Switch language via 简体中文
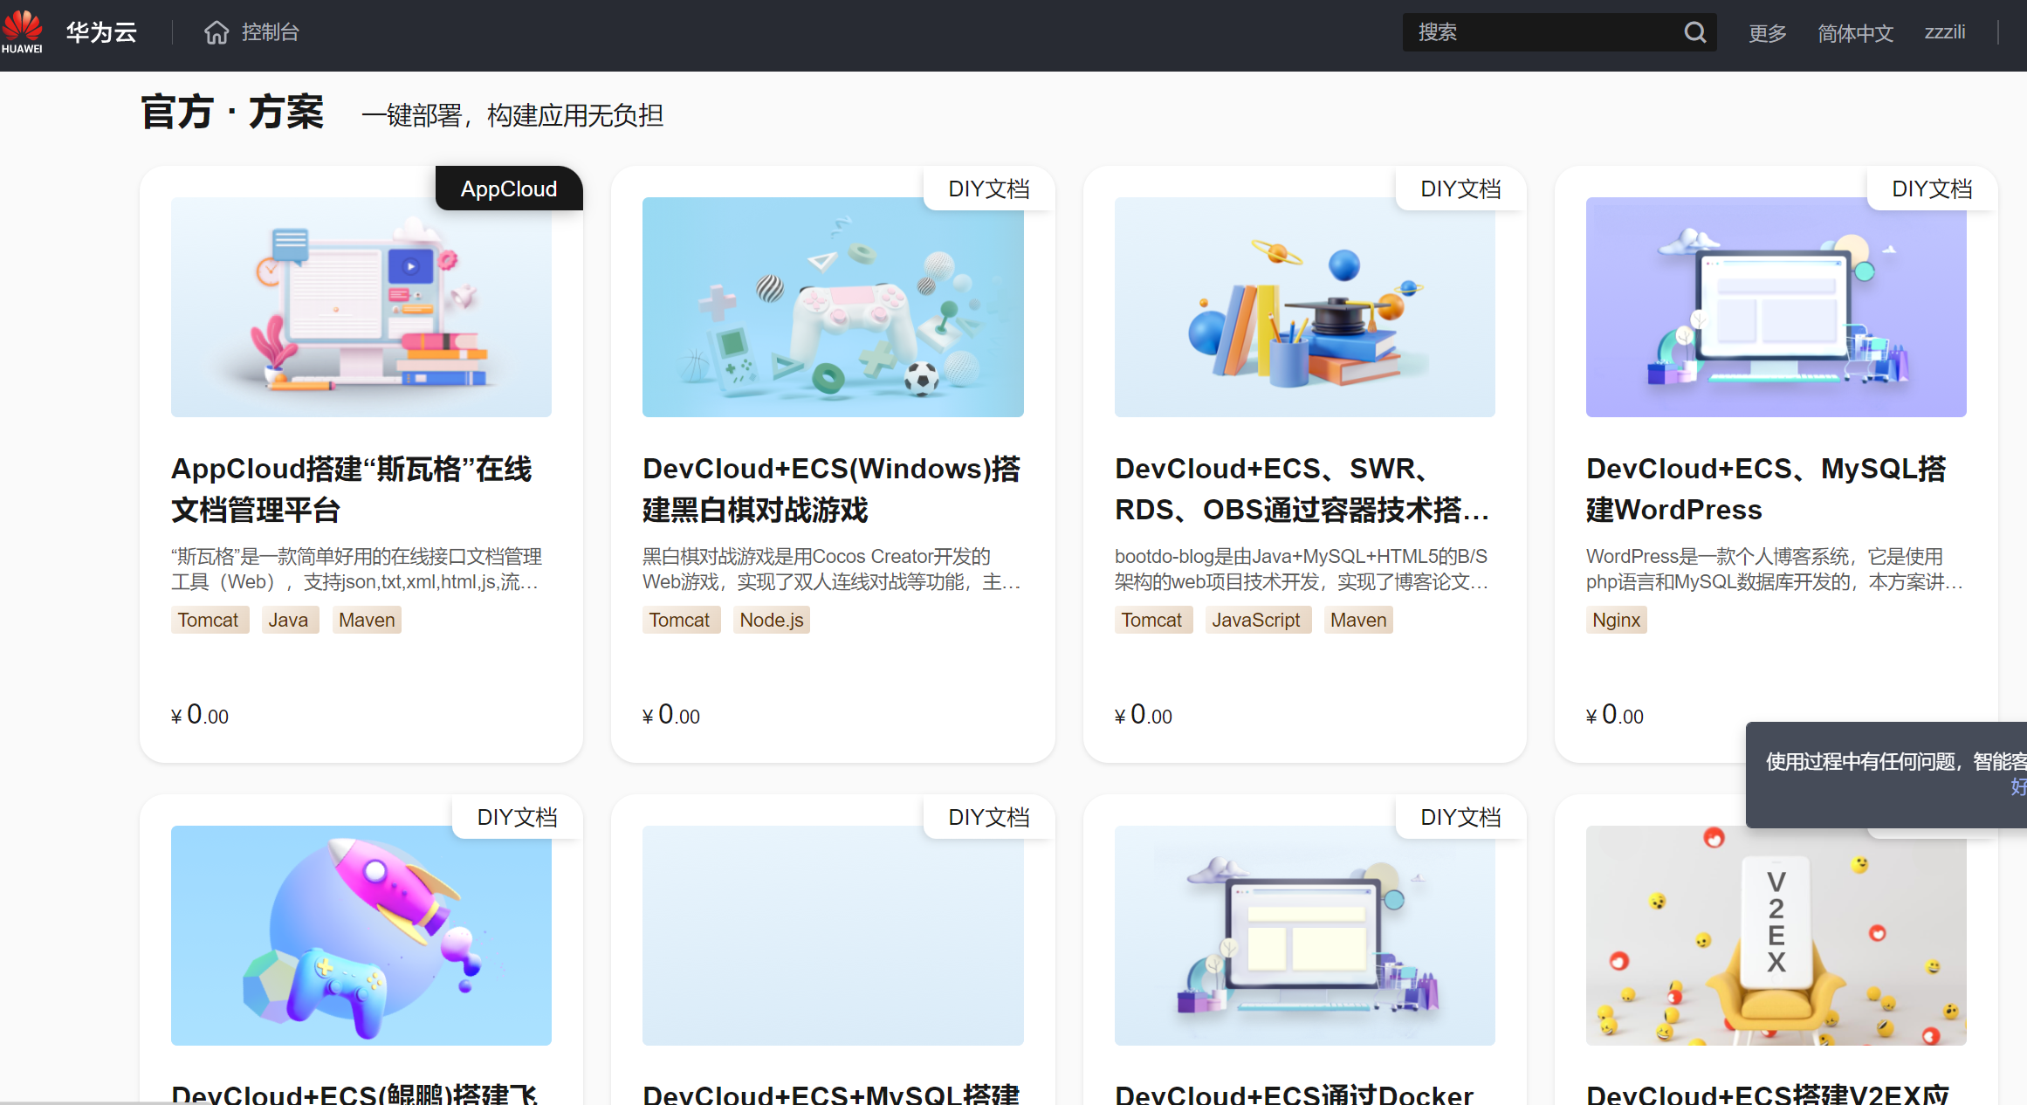Image resolution: width=2027 pixels, height=1105 pixels. coord(1855,32)
